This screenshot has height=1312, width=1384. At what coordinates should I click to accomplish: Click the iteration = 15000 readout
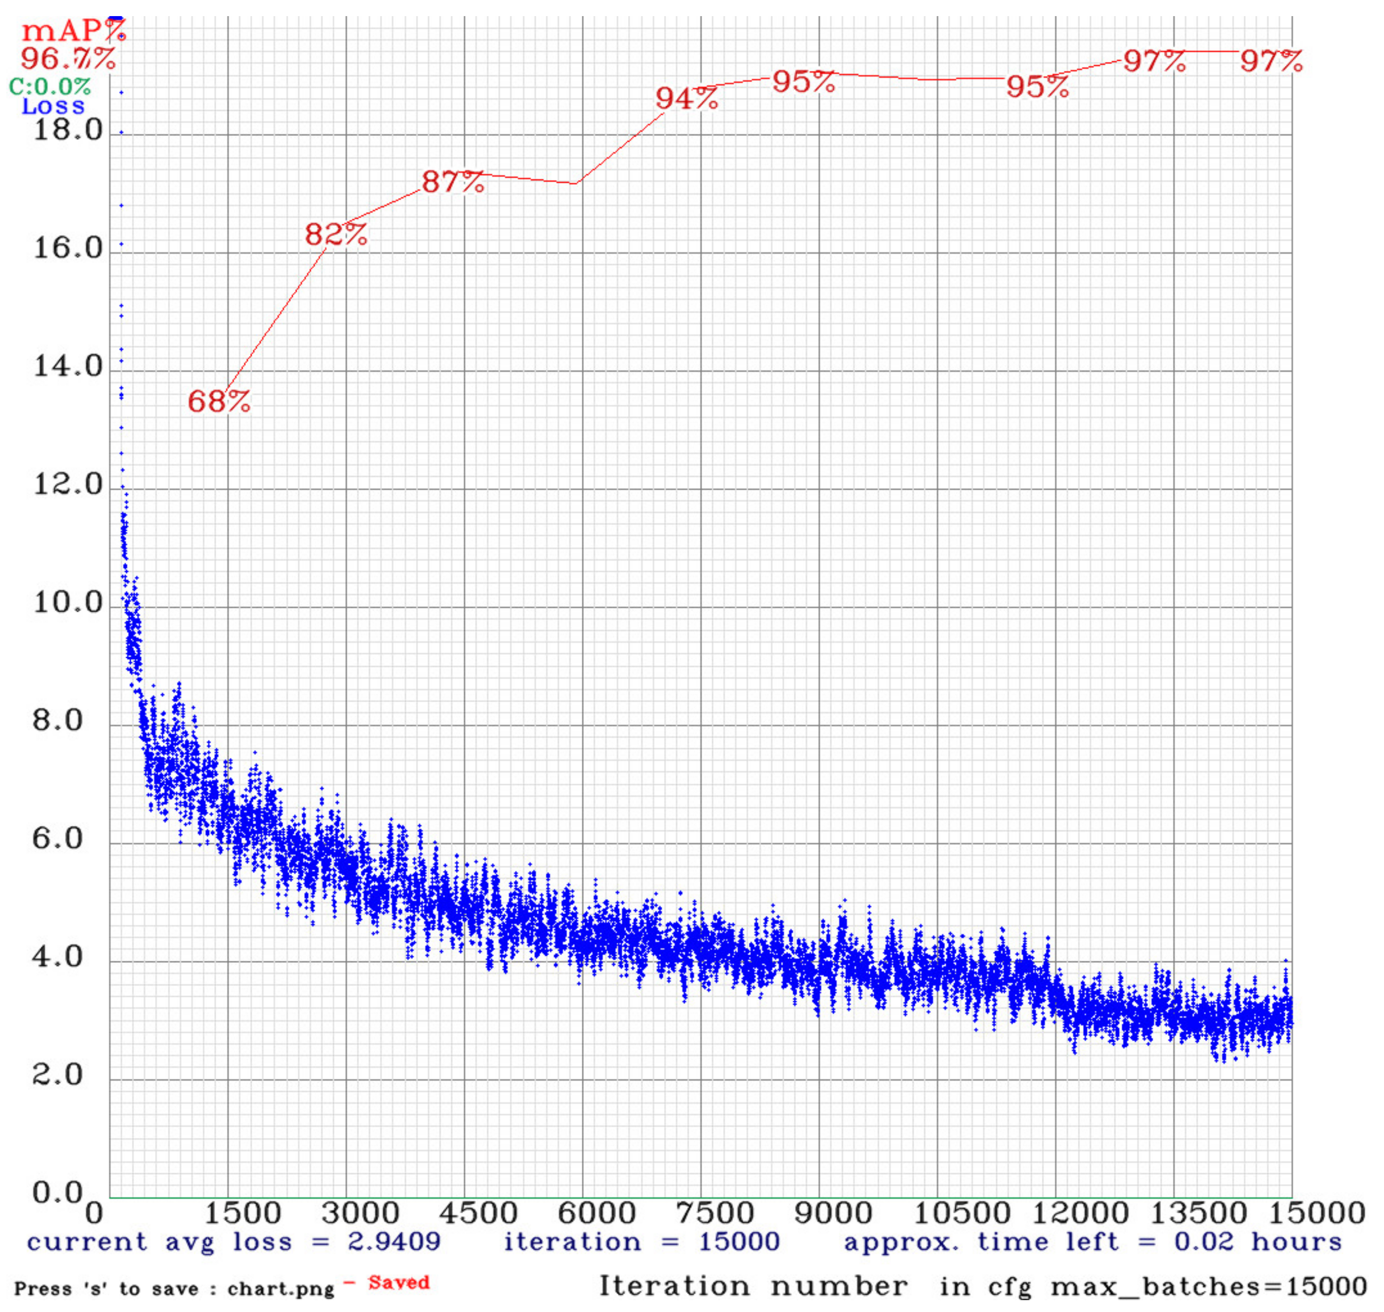pyautogui.click(x=641, y=1241)
